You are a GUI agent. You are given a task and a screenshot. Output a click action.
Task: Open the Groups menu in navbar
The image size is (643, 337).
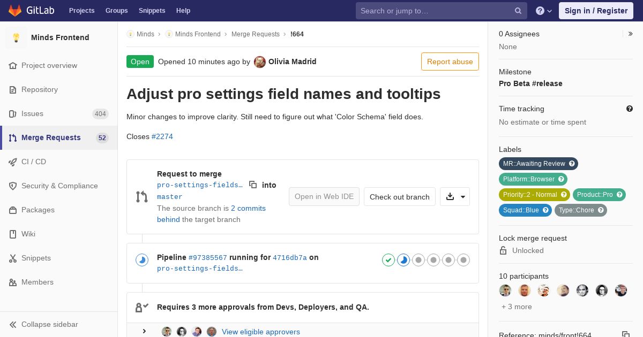(116, 11)
